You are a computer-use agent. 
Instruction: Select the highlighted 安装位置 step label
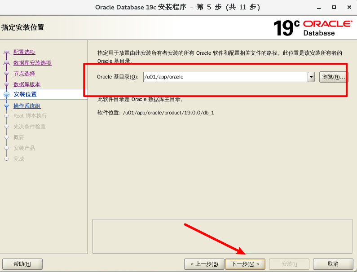(25, 94)
